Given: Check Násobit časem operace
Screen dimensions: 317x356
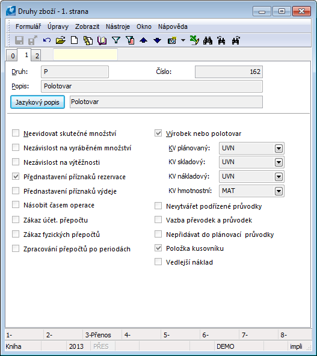Looking at the screenshot, I should [16, 205].
